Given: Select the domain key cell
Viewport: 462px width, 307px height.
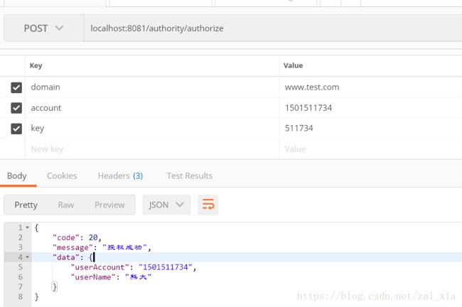Looking at the screenshot, I should point(152,87).
